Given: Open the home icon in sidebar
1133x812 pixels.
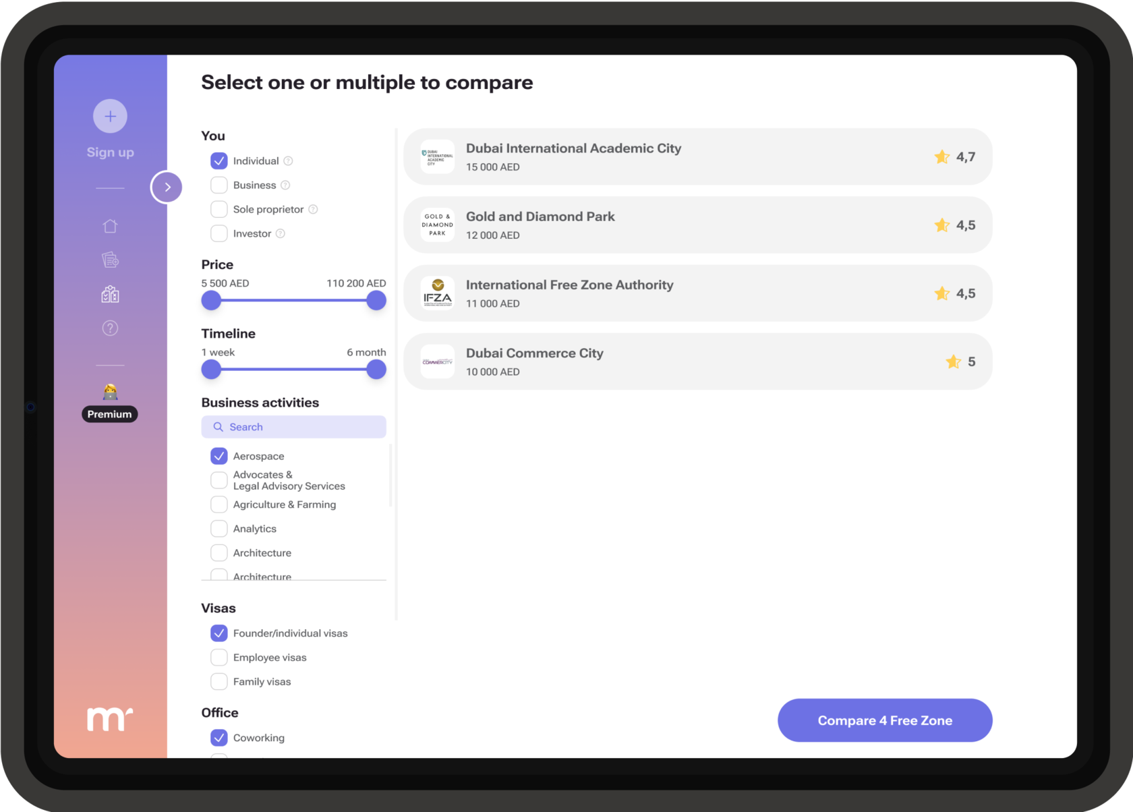Looking at the screenshot, I should point(110,226).
